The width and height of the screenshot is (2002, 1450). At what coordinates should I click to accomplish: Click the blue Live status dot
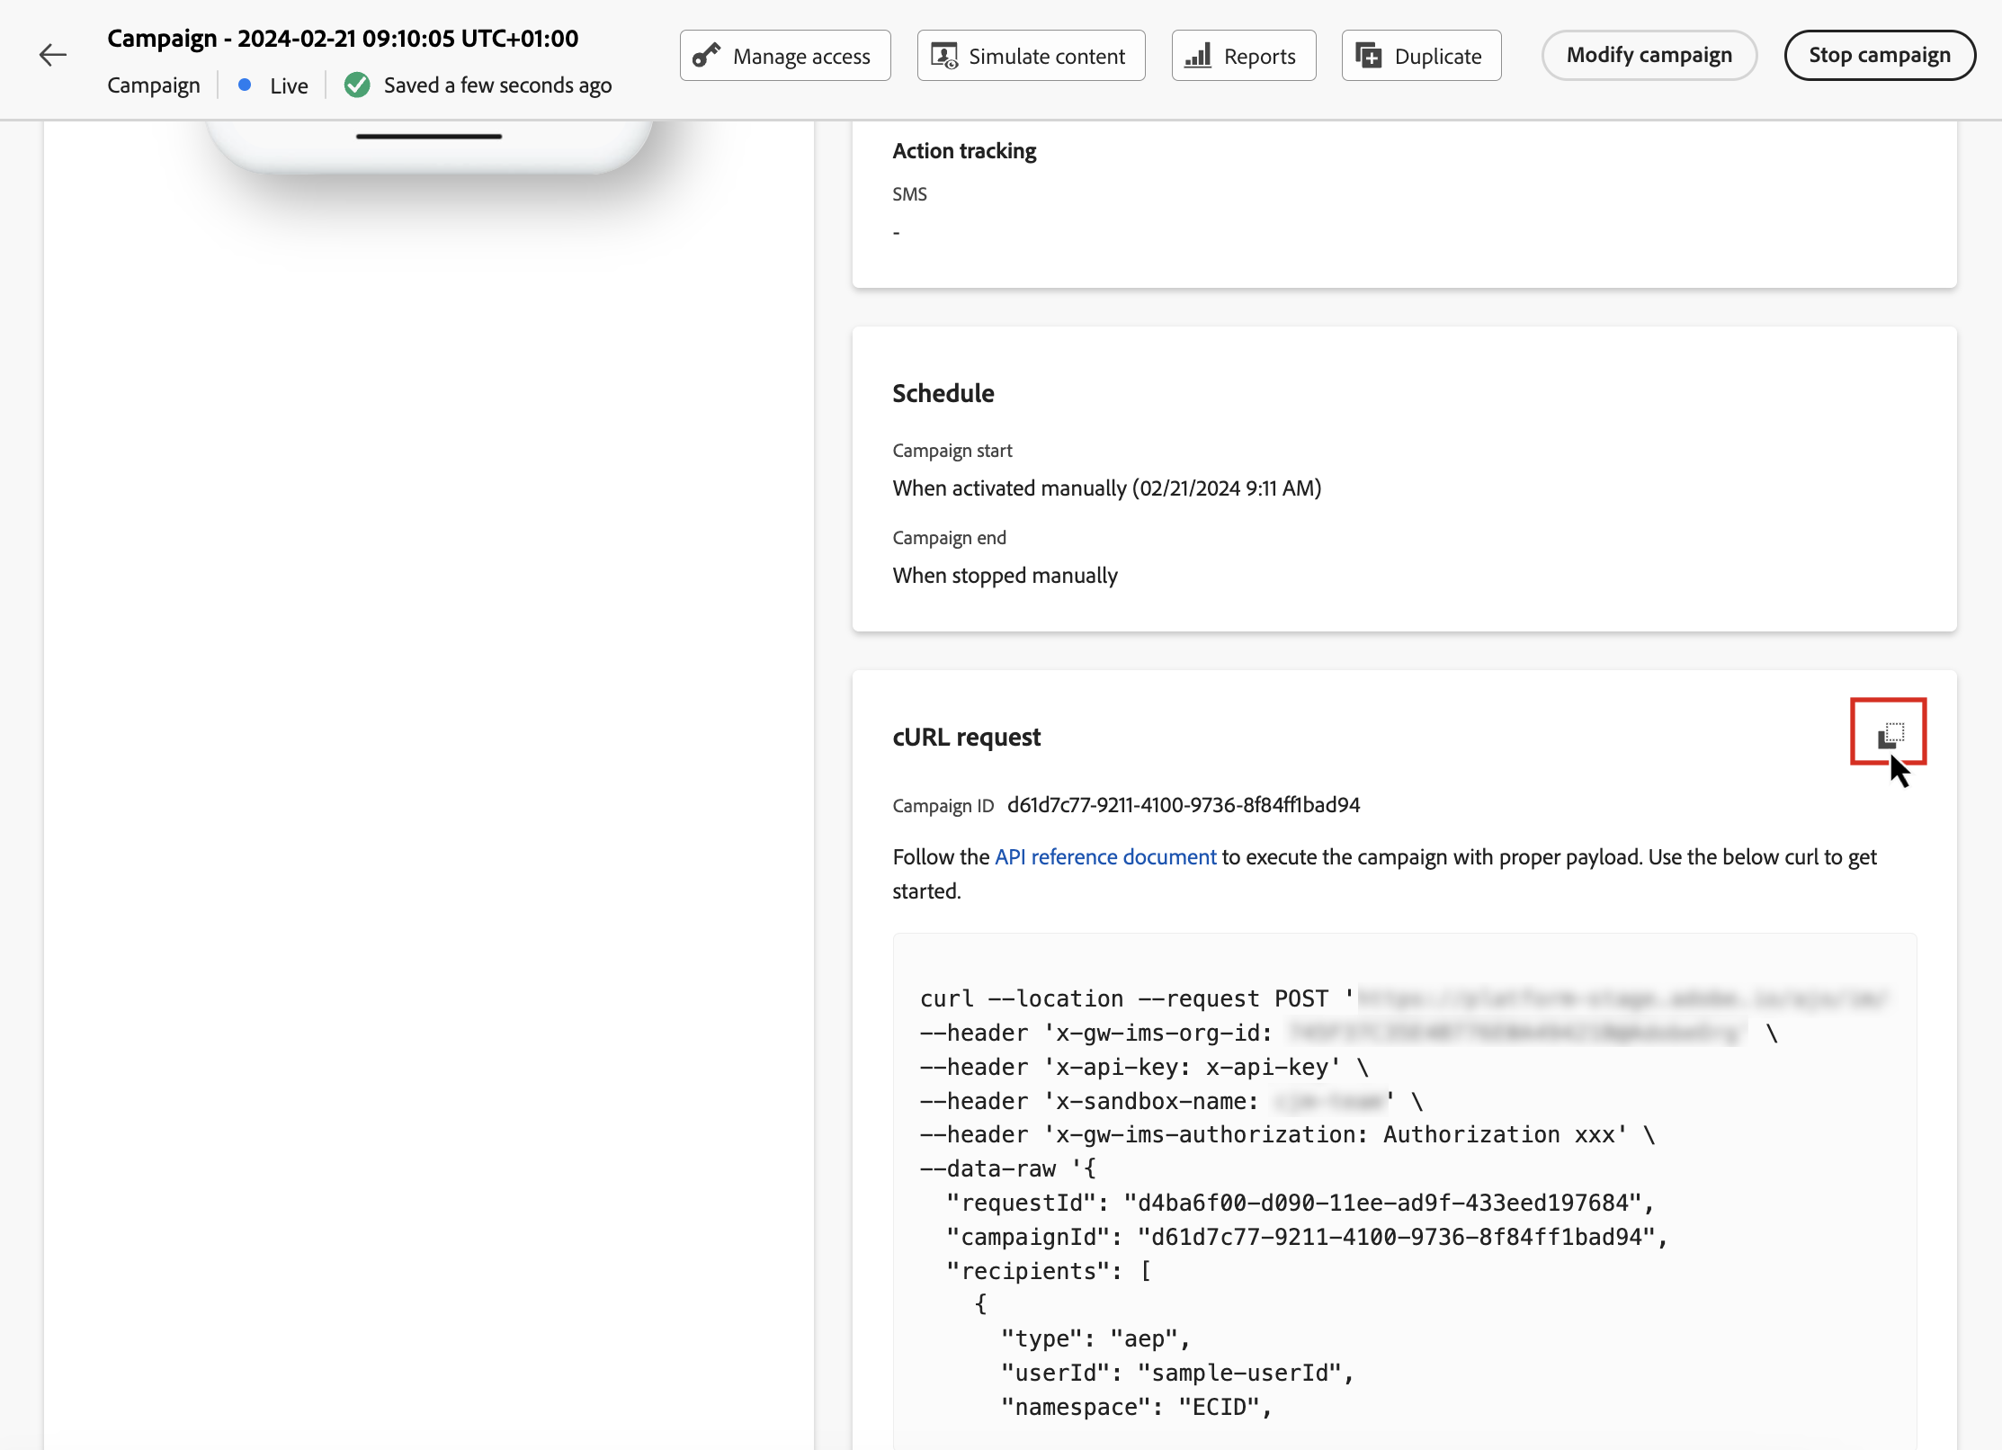[x=245, y=85]
